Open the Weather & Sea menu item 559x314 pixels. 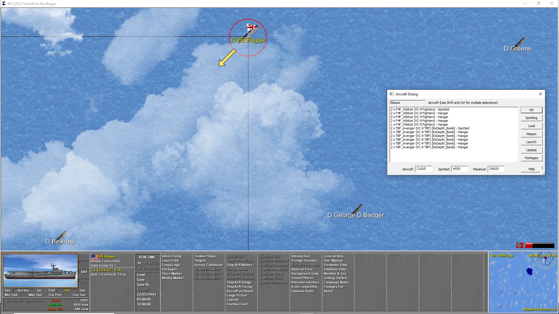pos(335,274)
